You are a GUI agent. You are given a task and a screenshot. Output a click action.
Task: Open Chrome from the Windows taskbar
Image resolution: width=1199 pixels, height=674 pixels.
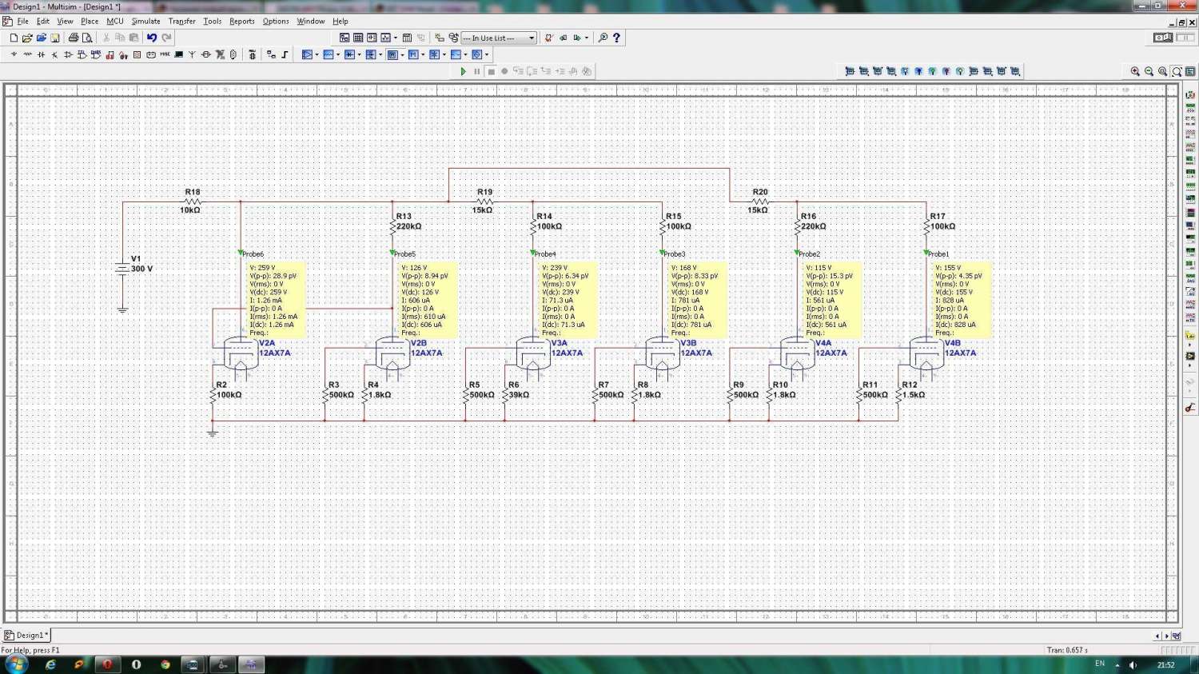165,664
